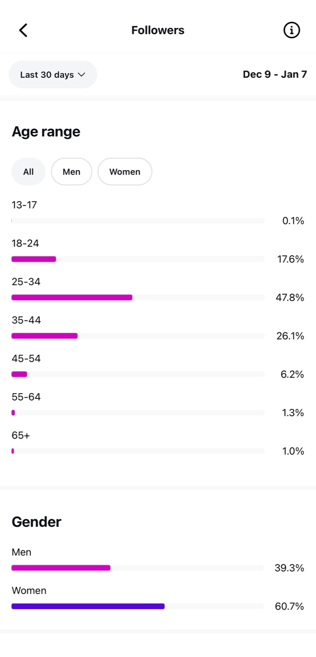Click the Gender section heading
The image size is (316, 657).
[x=36, y=521]
